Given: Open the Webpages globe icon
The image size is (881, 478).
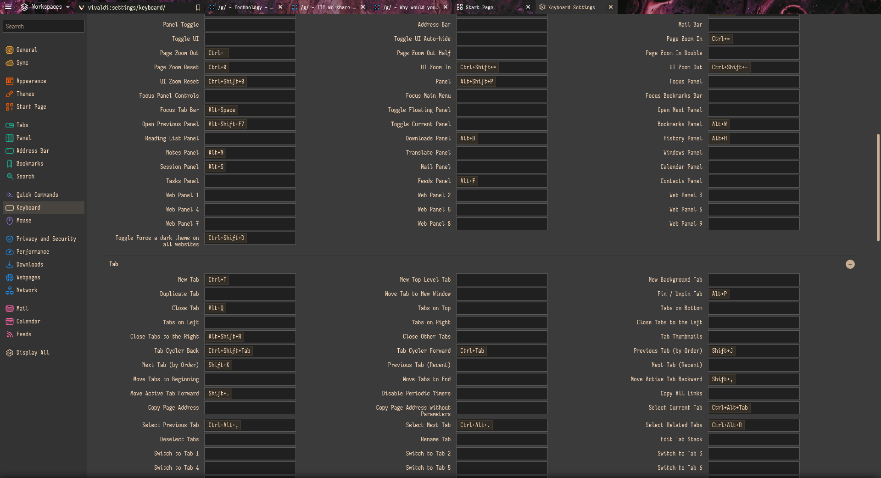Looking at the screenshot, I should pos(10,278).
